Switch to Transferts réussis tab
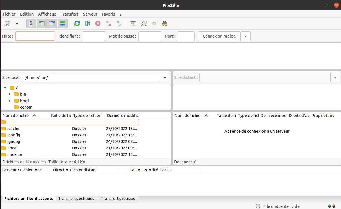Viewport: 341px width, 209px height. coord(119,199)
